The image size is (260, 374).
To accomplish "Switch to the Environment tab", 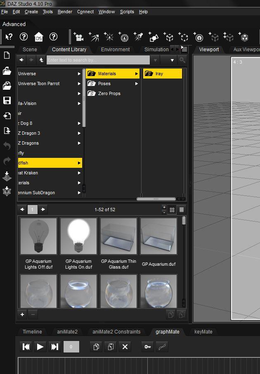I will pos(115,50).
